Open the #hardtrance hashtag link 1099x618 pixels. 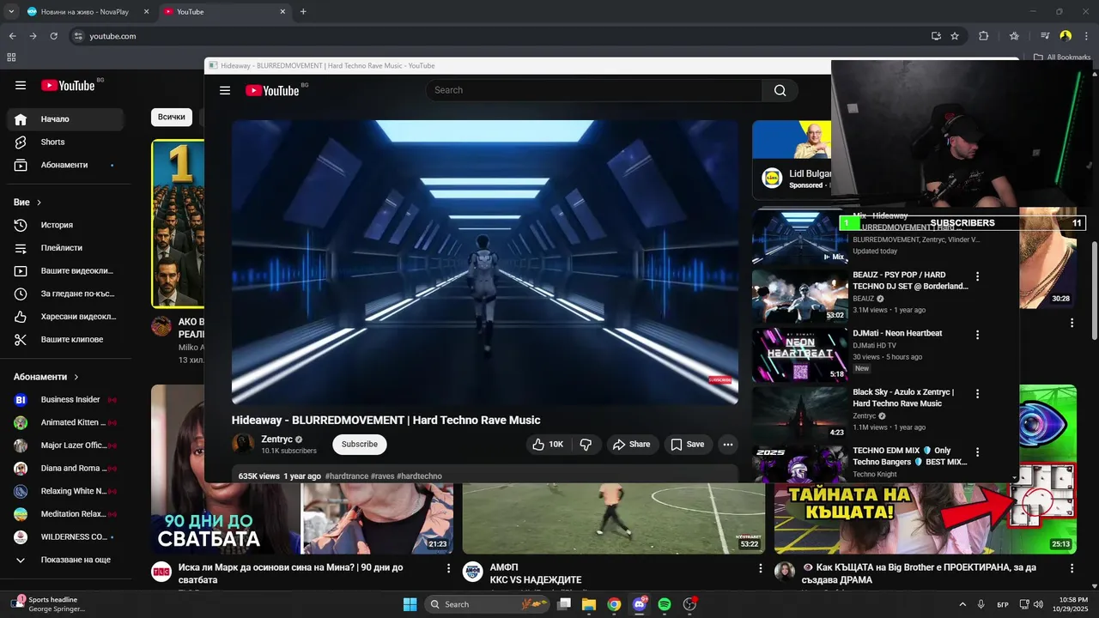coord(347,476)
